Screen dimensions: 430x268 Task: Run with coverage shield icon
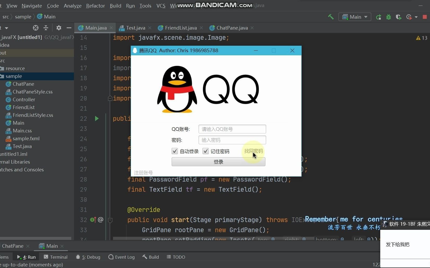398,17
